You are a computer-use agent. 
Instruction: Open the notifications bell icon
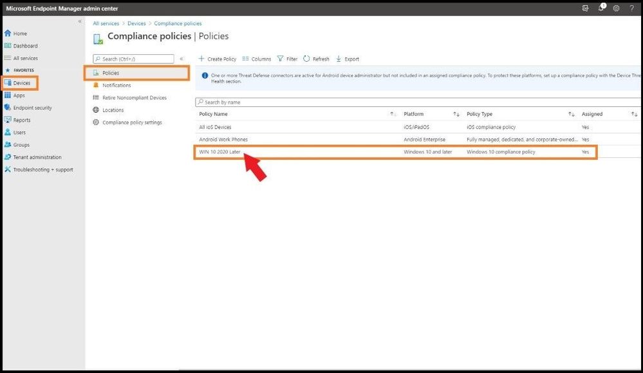click(x=601, y=8)
